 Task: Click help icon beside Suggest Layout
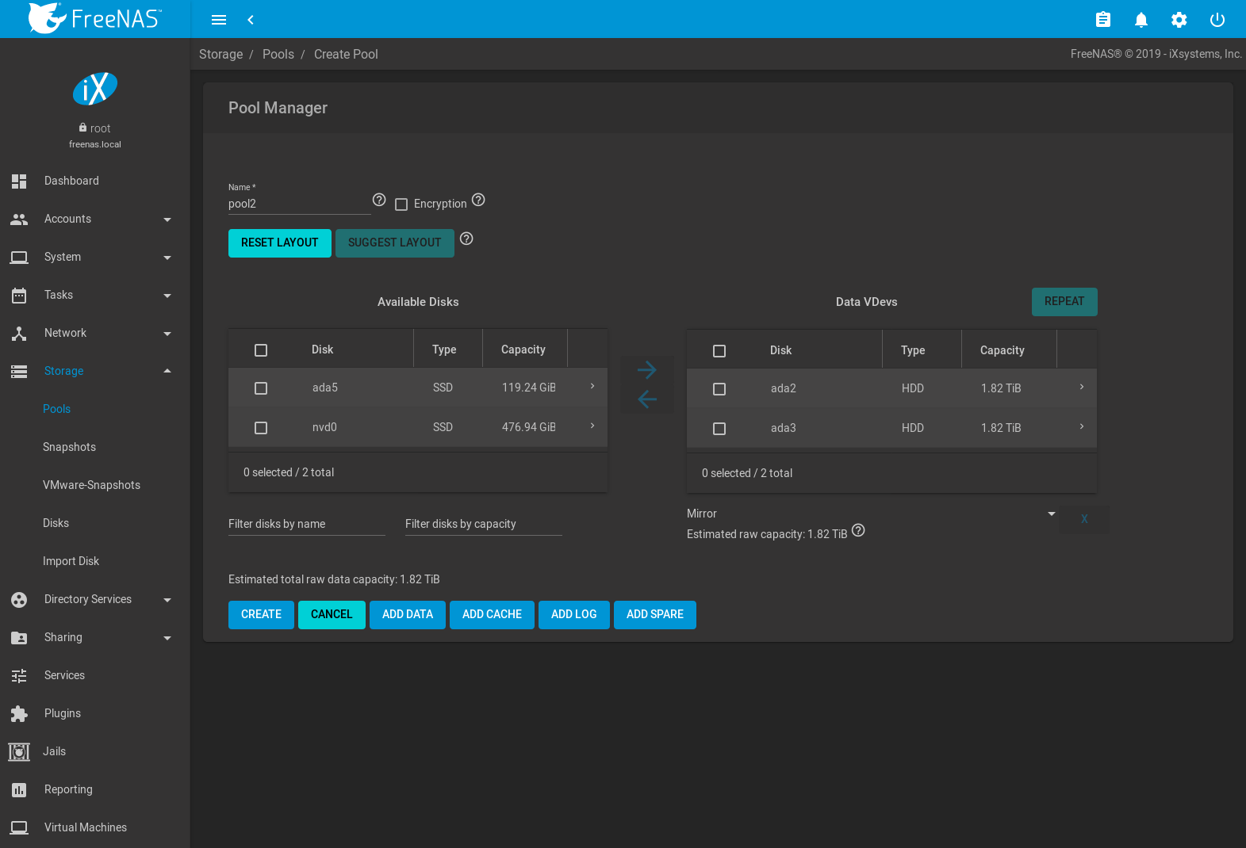coord(466,239)
